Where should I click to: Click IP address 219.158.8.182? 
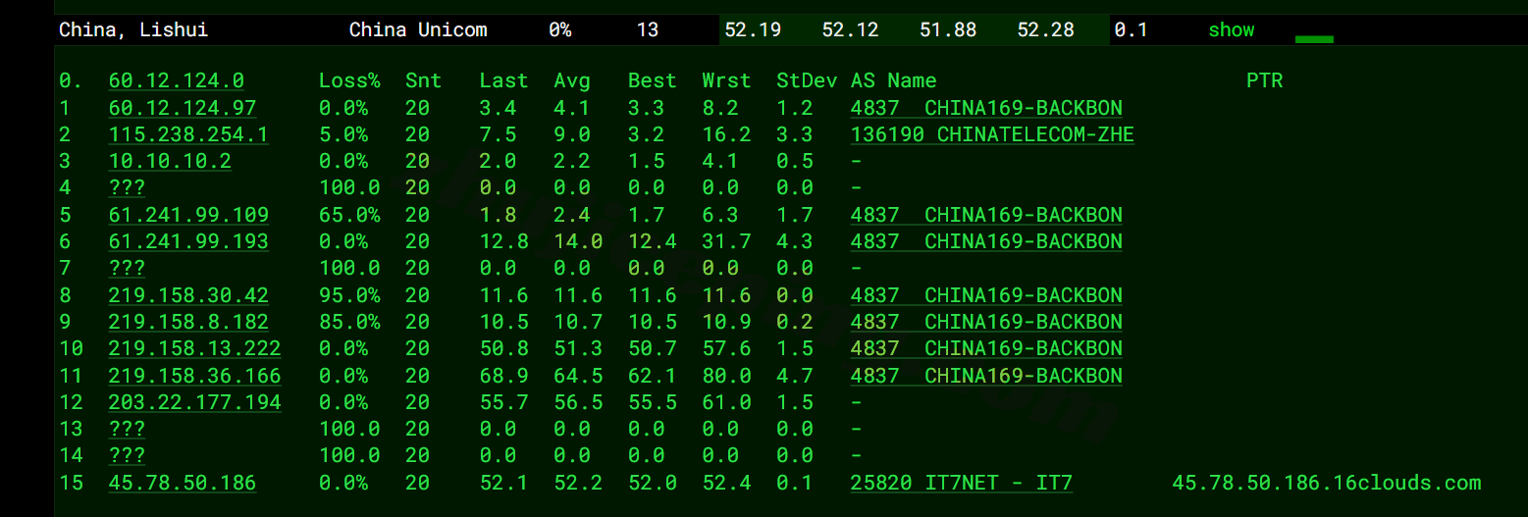point(188,322)
